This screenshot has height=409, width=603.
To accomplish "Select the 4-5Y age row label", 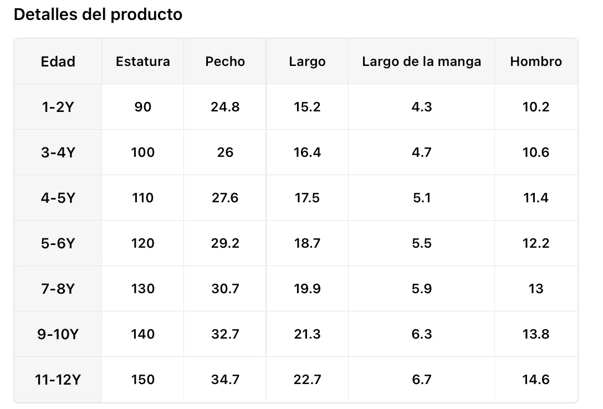I will tap(58, 198).
